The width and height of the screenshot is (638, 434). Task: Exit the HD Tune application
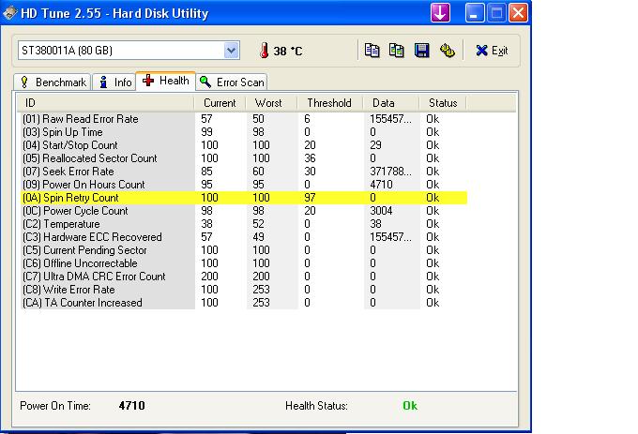coord(492,51)
